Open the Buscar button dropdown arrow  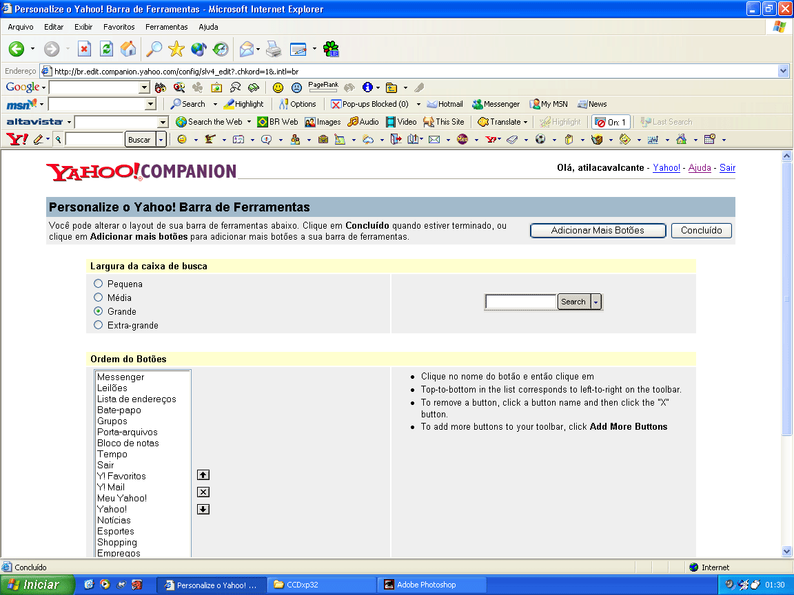(161, 139)
